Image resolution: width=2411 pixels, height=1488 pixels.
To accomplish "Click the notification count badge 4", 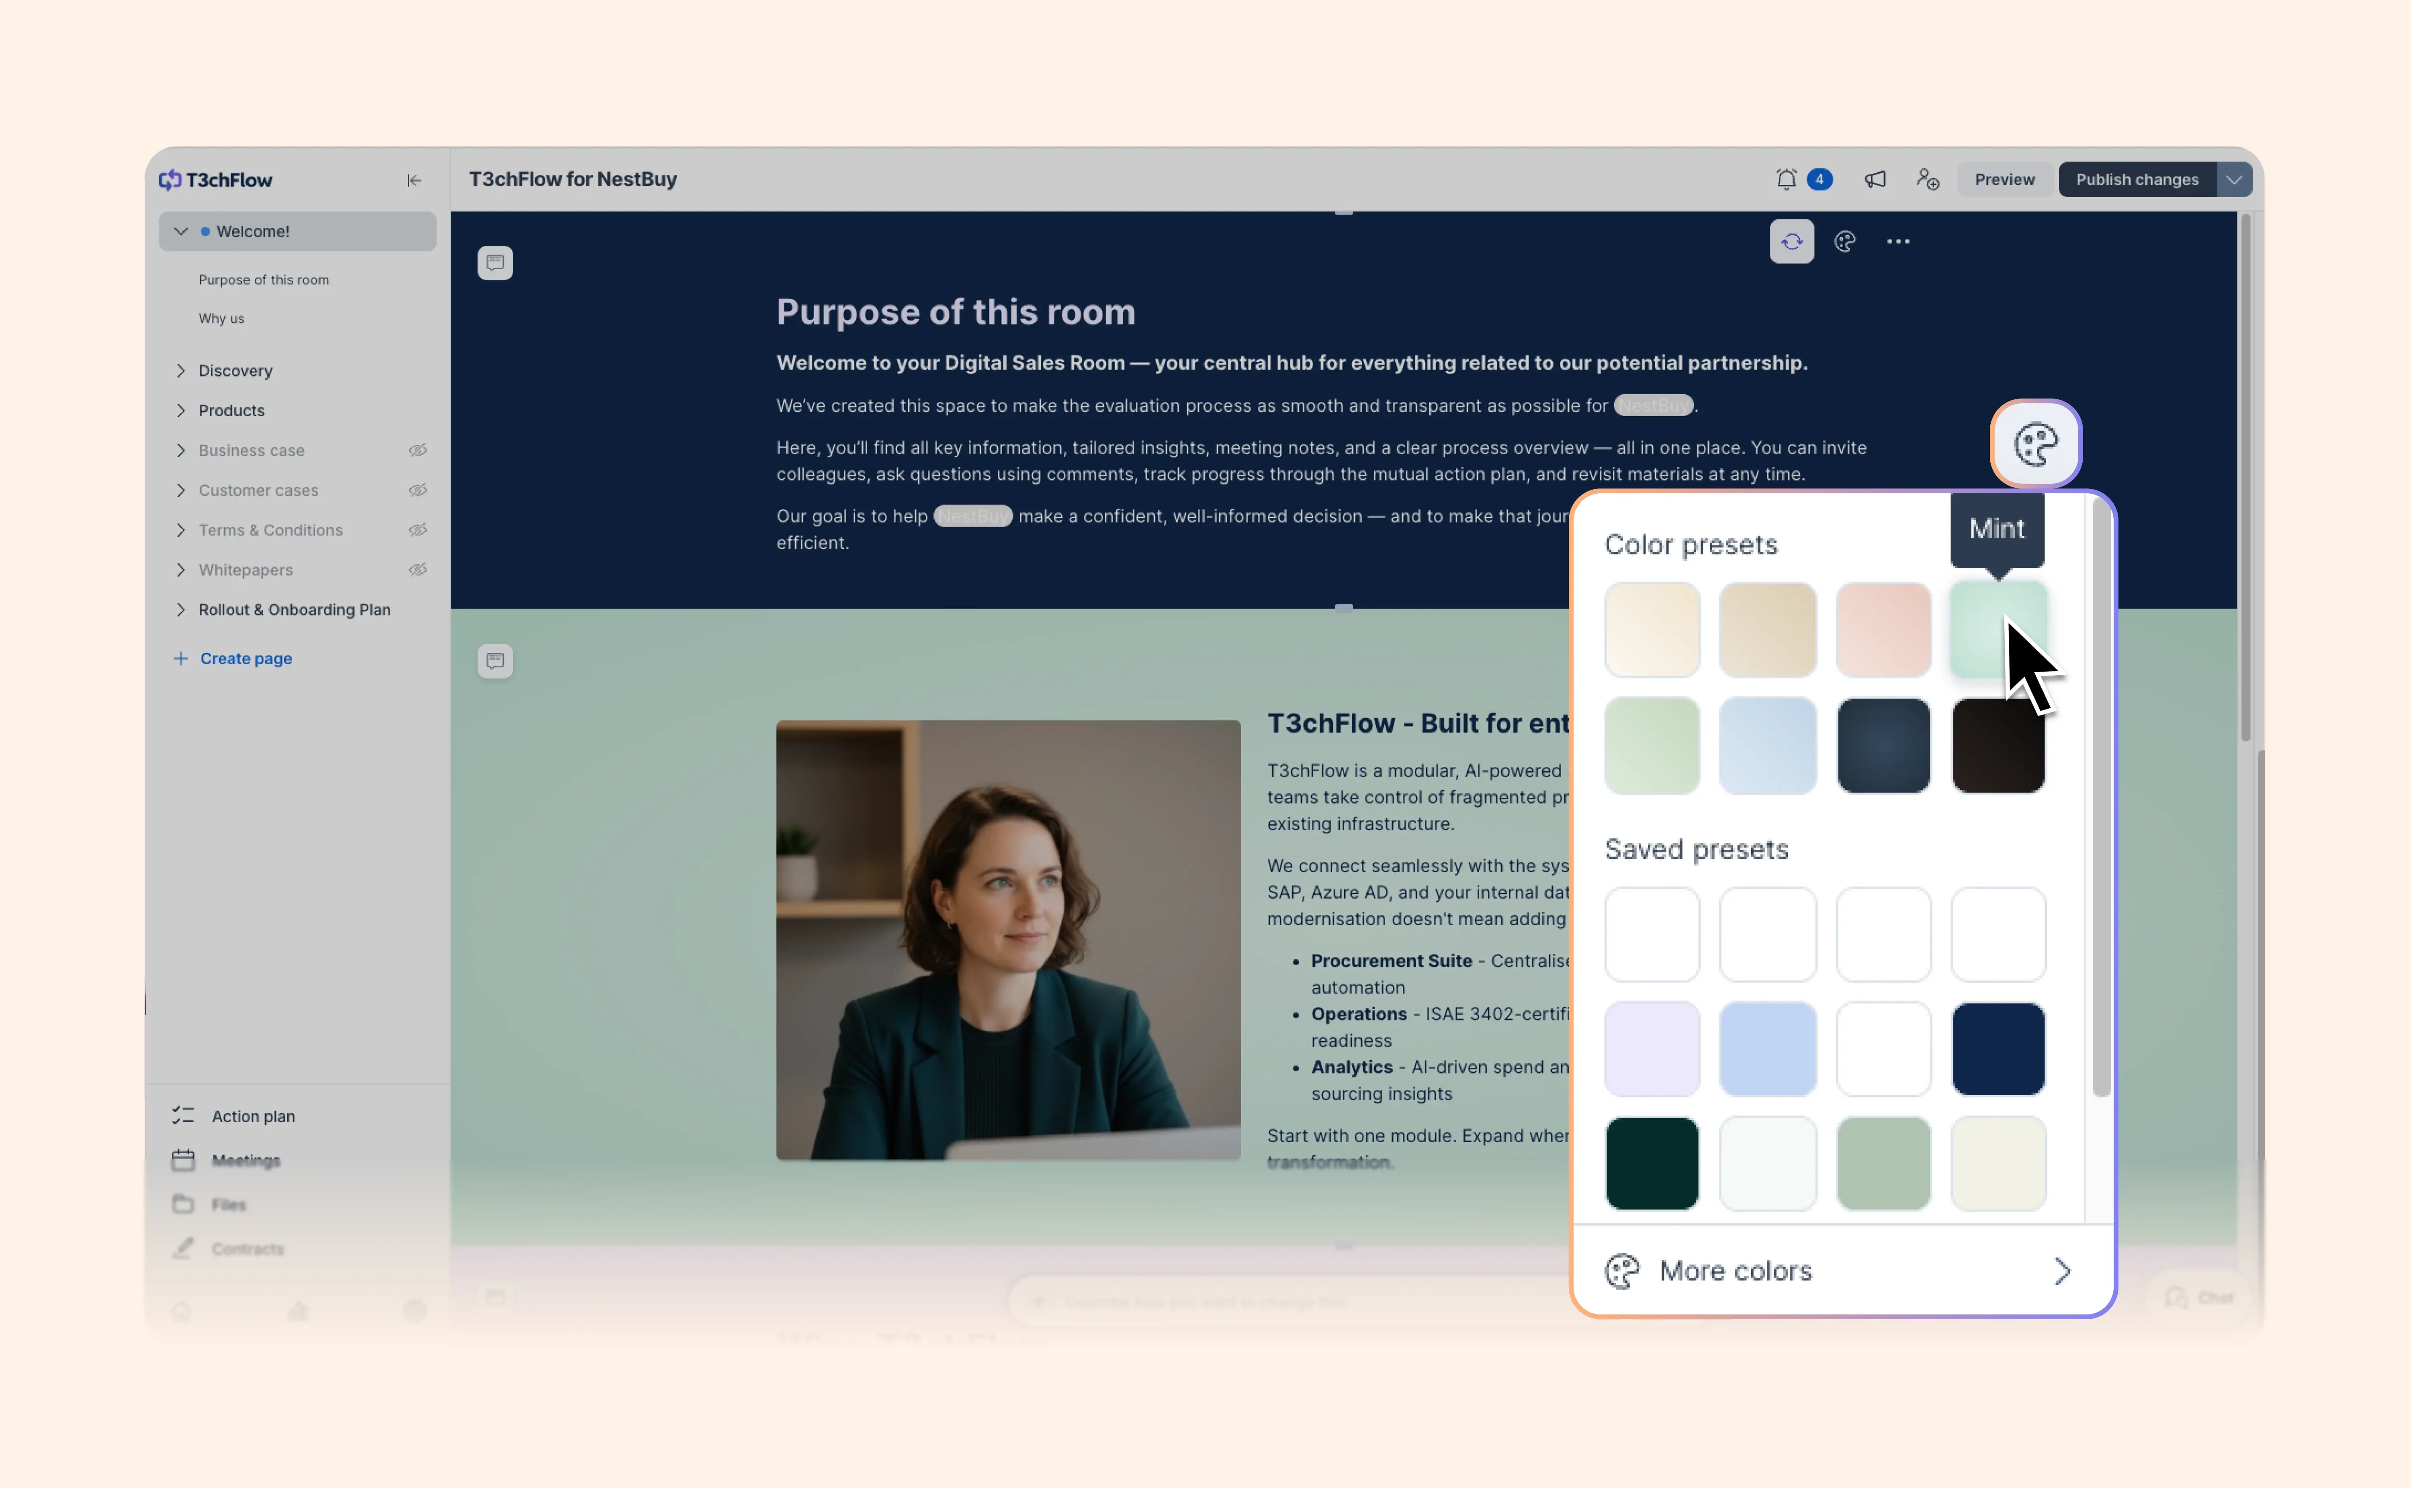I will tap(1820, 179).
